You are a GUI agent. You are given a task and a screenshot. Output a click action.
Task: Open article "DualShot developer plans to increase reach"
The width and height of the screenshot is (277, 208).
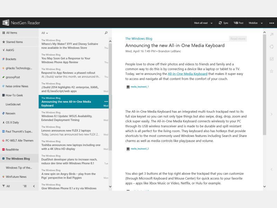click(x=74, y=159)
